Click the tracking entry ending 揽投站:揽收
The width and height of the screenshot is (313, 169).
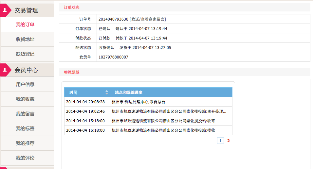[163, 130]
